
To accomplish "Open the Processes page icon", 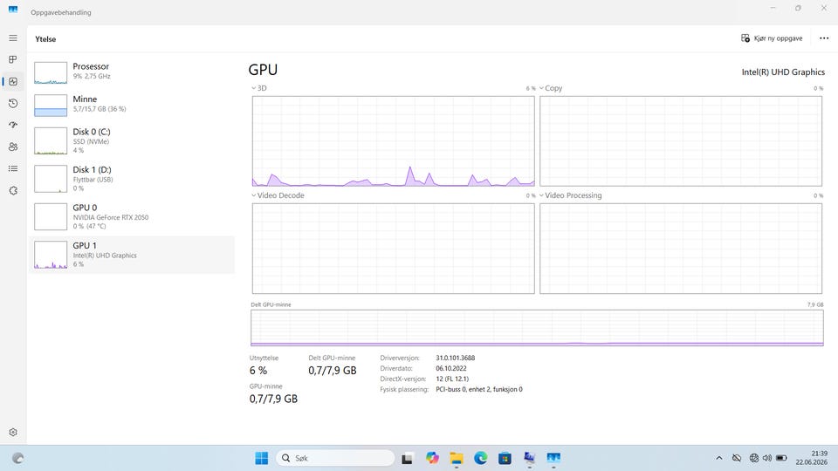I will pos(13,59).
